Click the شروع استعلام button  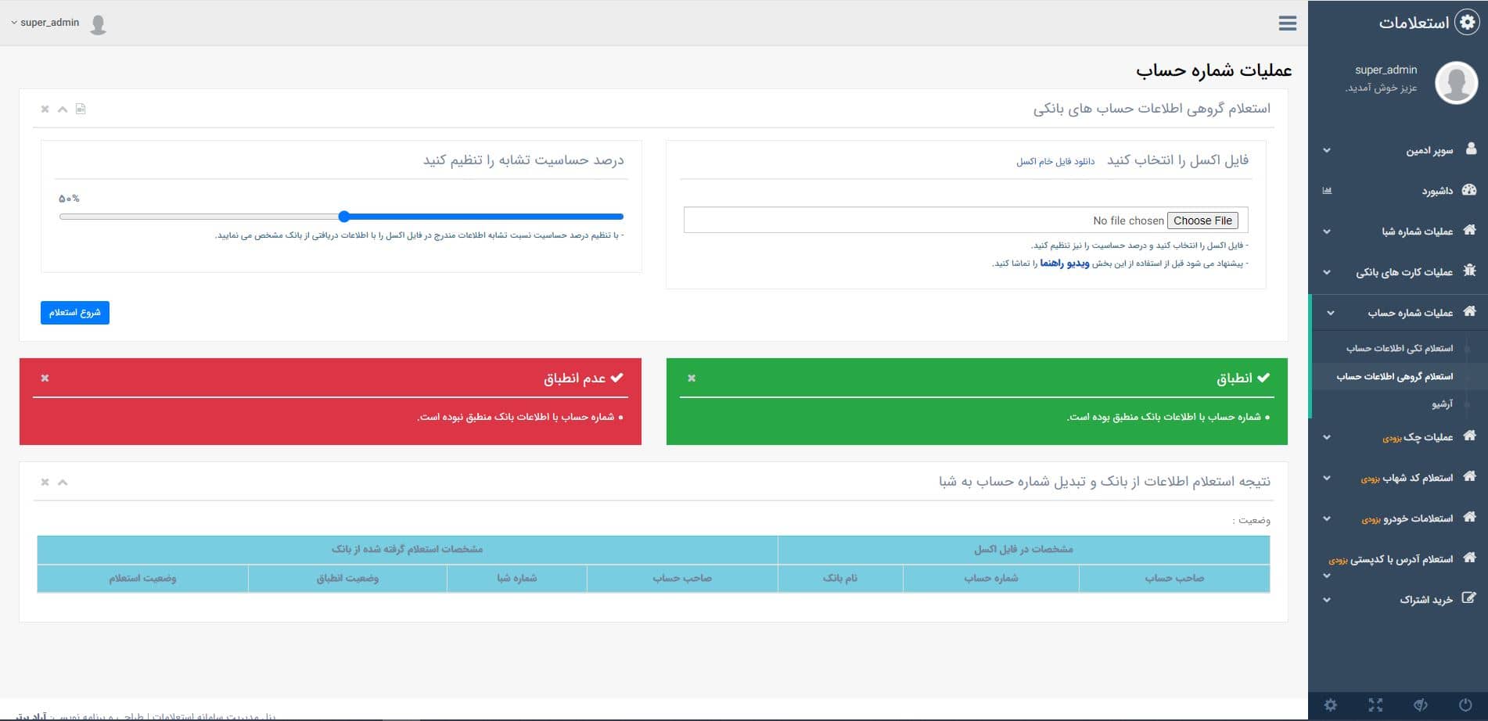pyautogui.click(x=75, y=313)
